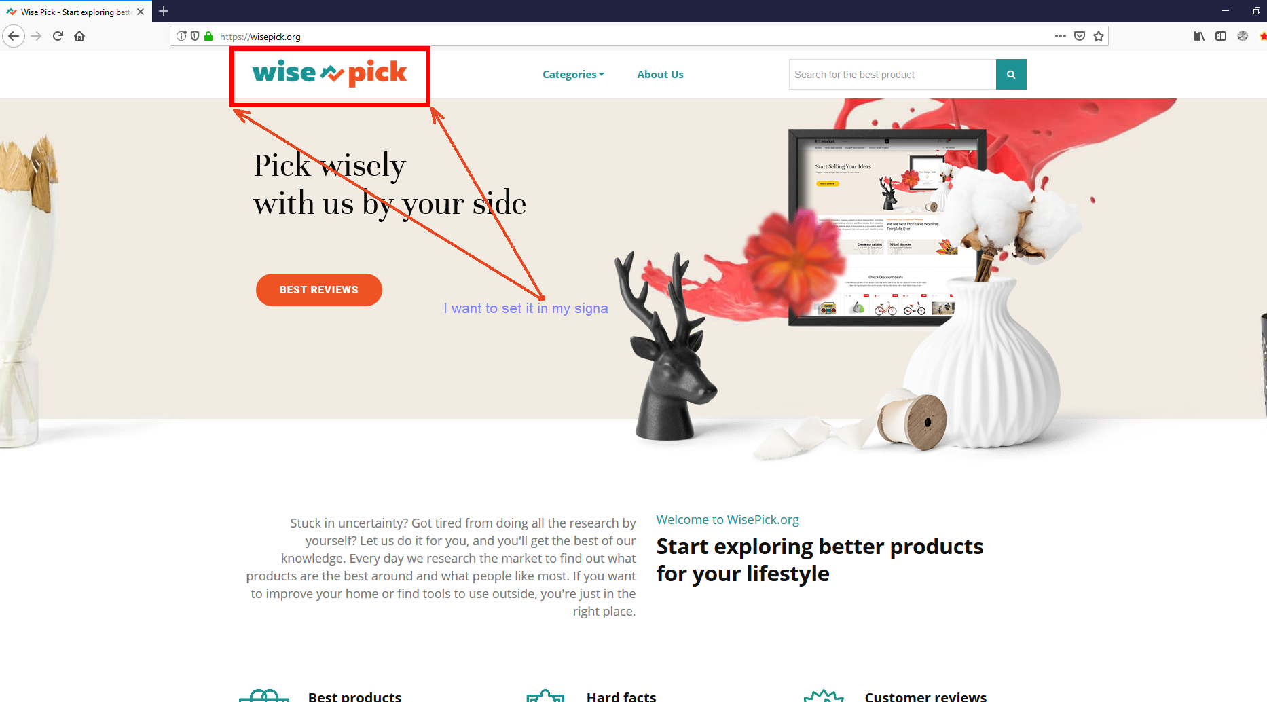Image resolution: width=1267 pixels, height=702 pixels.
Task: Show site security via green padlock icon
Action: coord(208,36)
